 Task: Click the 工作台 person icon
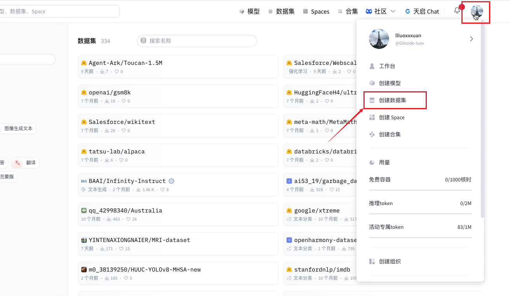(372, 66)
